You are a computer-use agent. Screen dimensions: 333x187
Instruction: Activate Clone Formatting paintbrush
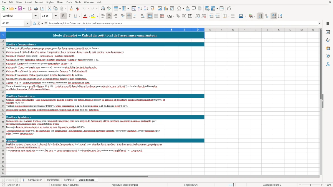coord(71,9)
